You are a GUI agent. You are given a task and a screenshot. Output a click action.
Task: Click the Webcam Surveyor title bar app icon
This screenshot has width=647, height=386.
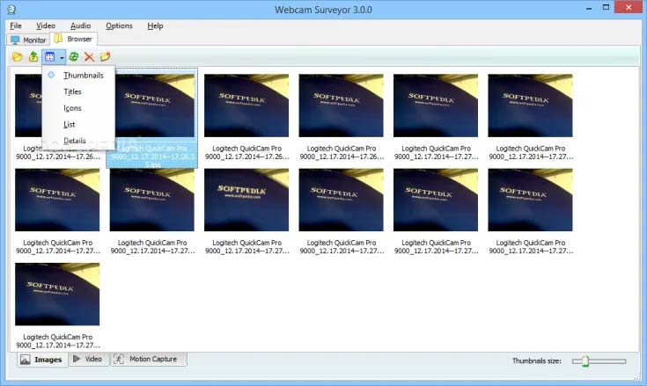[11, 9]
